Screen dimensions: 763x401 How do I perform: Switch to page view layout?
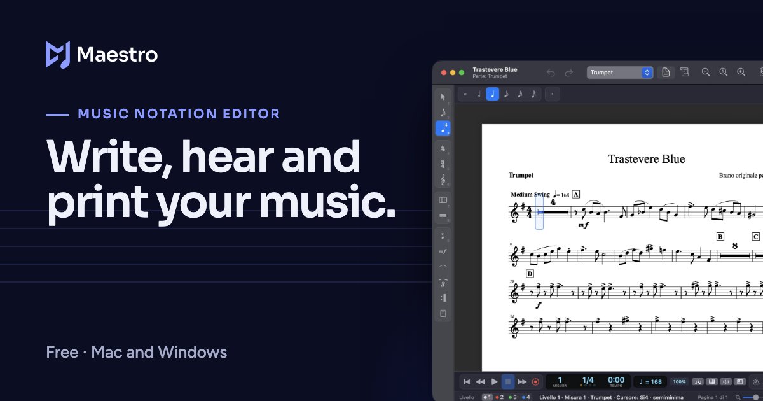(x=666, y=73)
